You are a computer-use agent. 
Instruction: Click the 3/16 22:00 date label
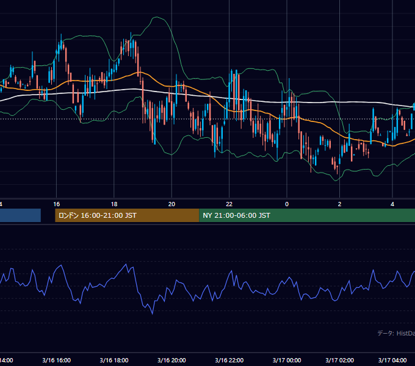(229, 360)
